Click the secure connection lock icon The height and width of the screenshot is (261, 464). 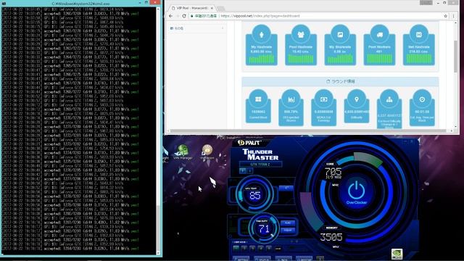tap(191, 16)
